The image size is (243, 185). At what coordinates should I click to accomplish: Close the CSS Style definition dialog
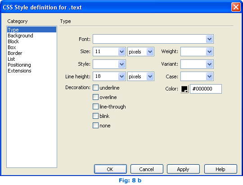pos(236,7)
